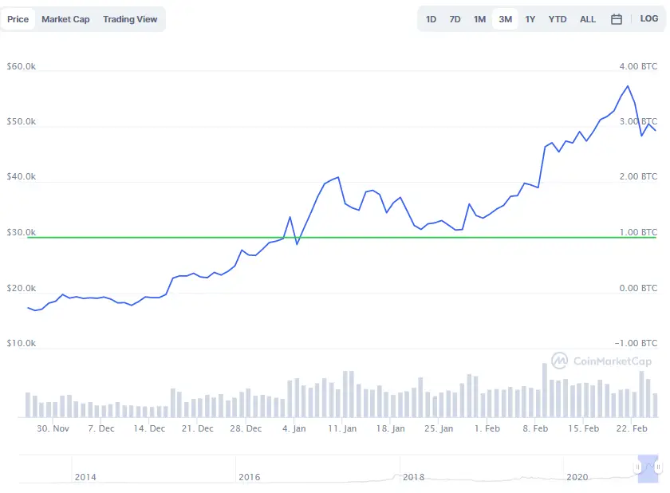This screenshot has width=670, height=493.
Task: Click the $20.0k axis label
Action: (21, 288)
